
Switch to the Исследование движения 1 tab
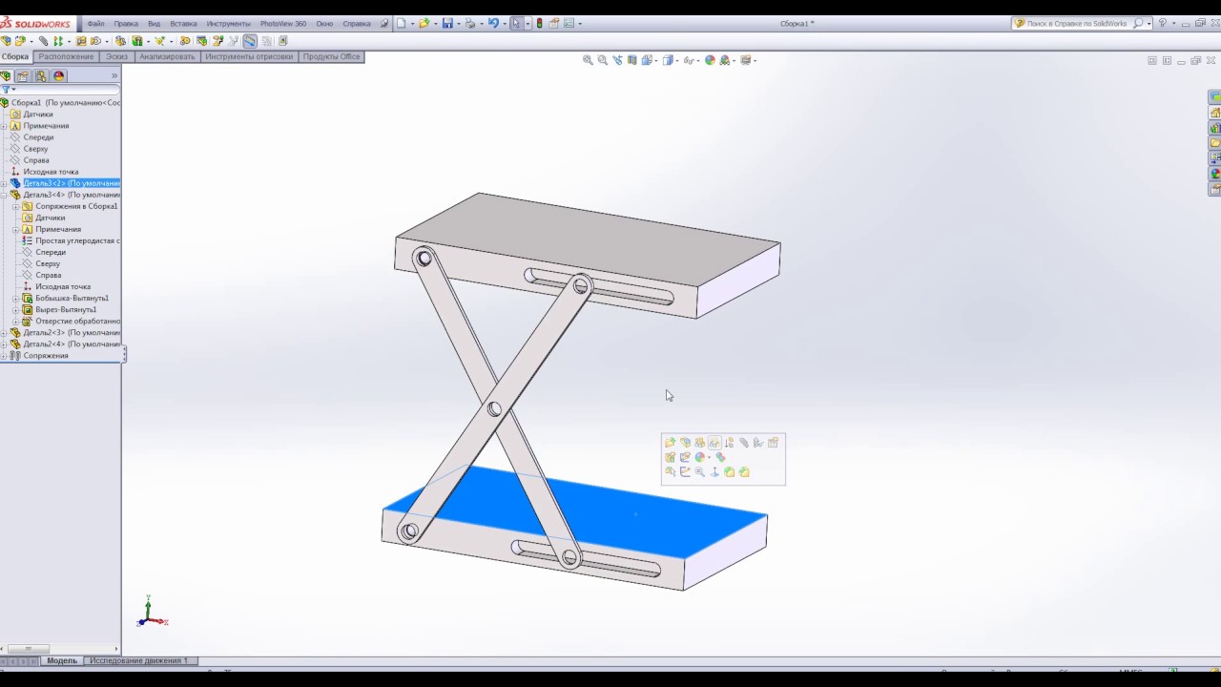(138, 660)
